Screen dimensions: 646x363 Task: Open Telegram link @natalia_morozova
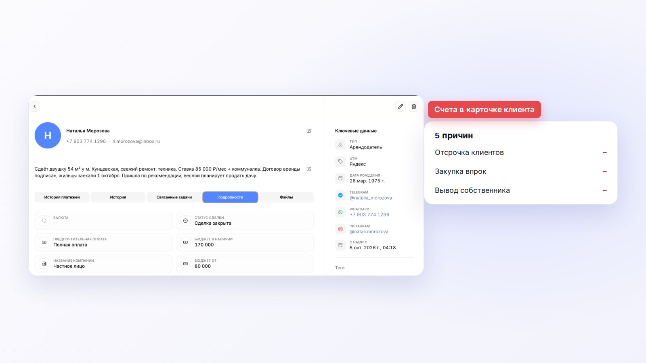tap(371, 198)
